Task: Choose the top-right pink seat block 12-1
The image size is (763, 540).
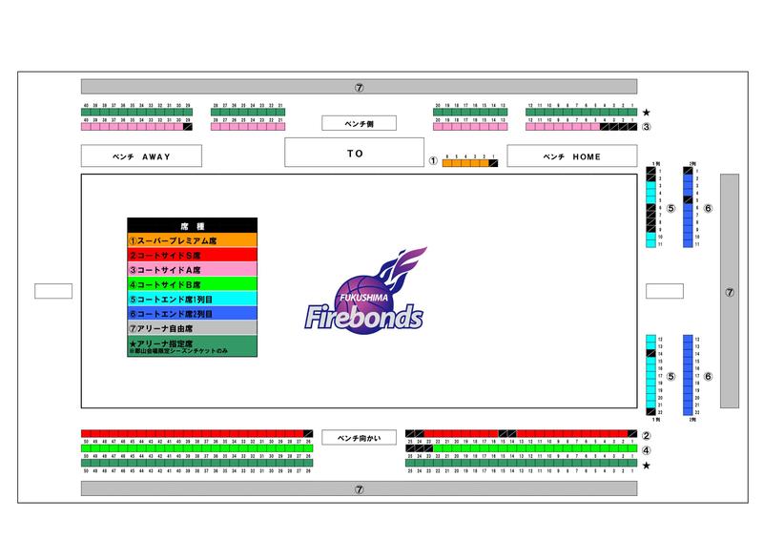Action: (x=582, y=127)
